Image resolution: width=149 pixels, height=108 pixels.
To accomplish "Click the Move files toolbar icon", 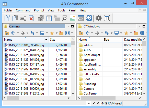I will coord(15,18).
